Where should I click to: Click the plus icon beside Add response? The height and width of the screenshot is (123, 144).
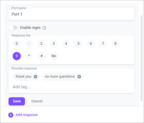(11, 115)
